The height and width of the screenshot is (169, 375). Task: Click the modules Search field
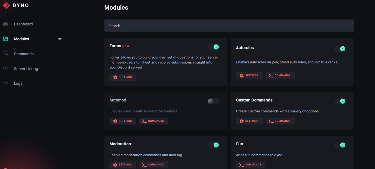click(x=229, y=26)
